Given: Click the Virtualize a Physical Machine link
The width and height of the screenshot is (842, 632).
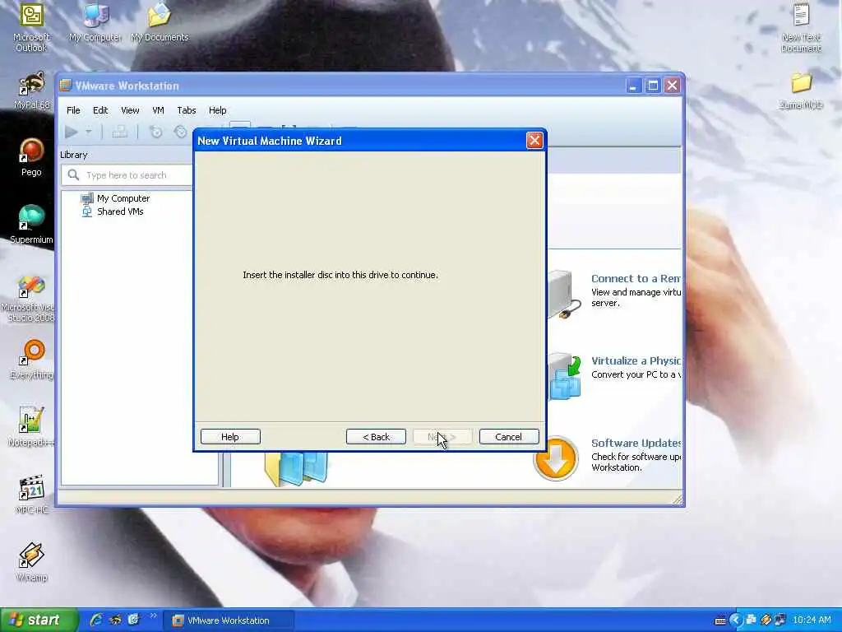Looking at the screenshot, I should pyautogui.click(x=636, y=360).
